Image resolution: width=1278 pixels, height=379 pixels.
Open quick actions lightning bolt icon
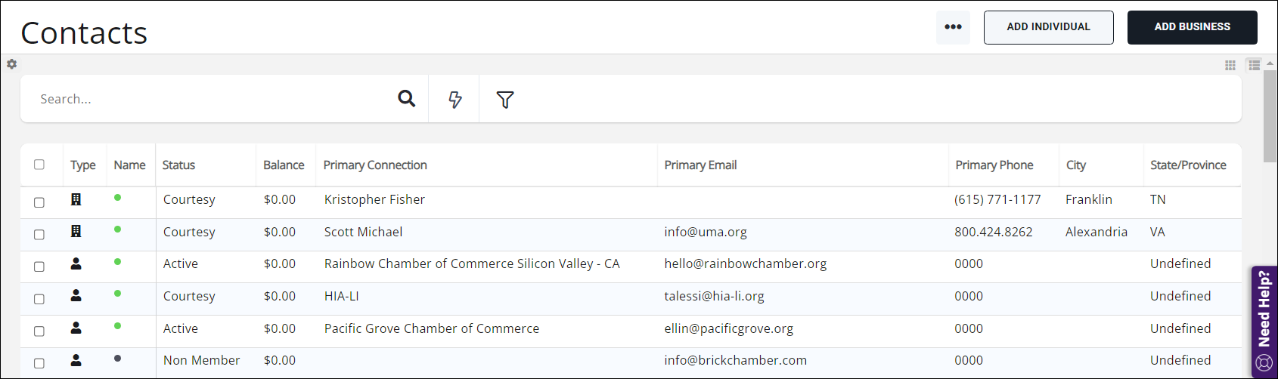[454, 99]
